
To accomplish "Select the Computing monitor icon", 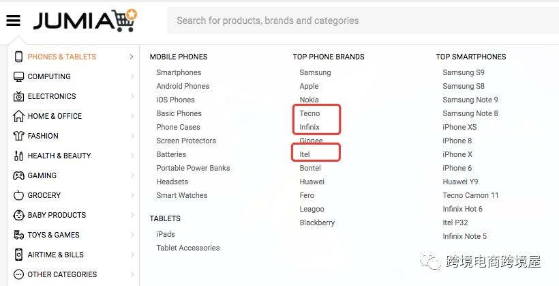I will click(x=18, y=76).
